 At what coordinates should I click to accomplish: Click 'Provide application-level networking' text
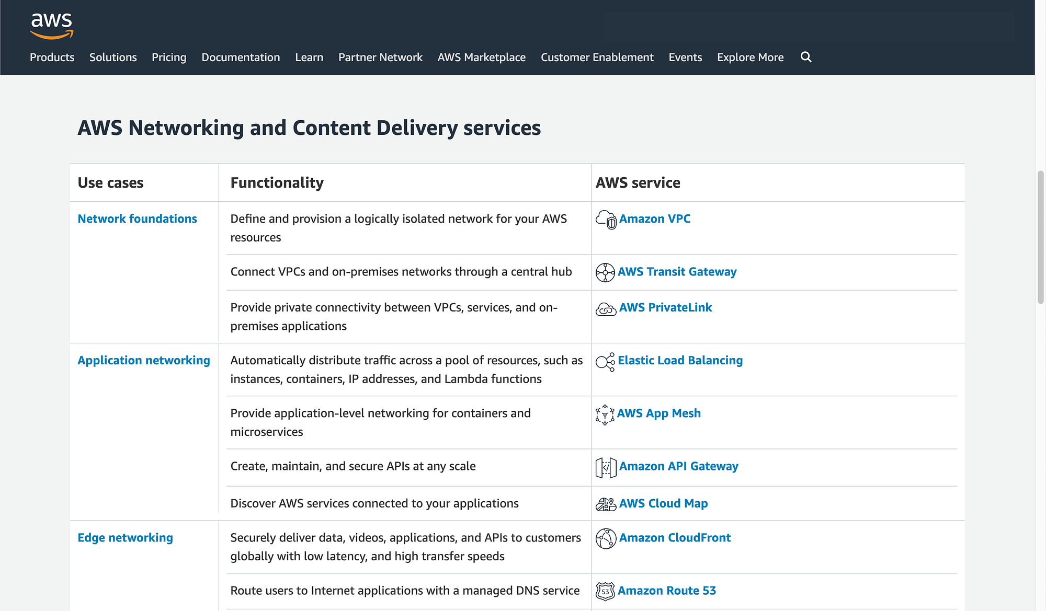[x=380, y=422]
